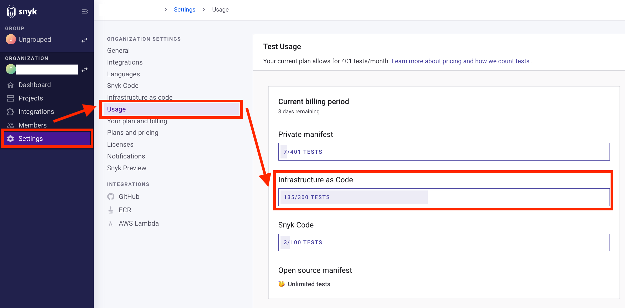Open the AWS Lambda integration settings
Image resolution: width=625 pixels, height=308 pixels.
point(139,223)
